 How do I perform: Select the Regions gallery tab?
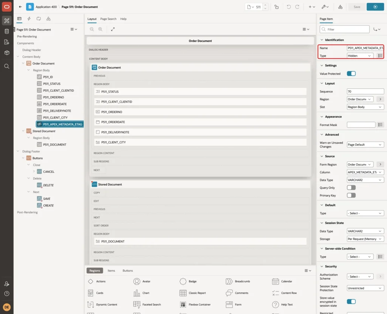point(95,271)
